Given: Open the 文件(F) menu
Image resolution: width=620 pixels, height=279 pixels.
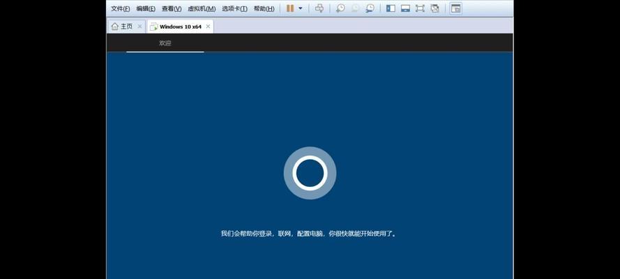Looking at the screenshot, I should coord(120,8).
